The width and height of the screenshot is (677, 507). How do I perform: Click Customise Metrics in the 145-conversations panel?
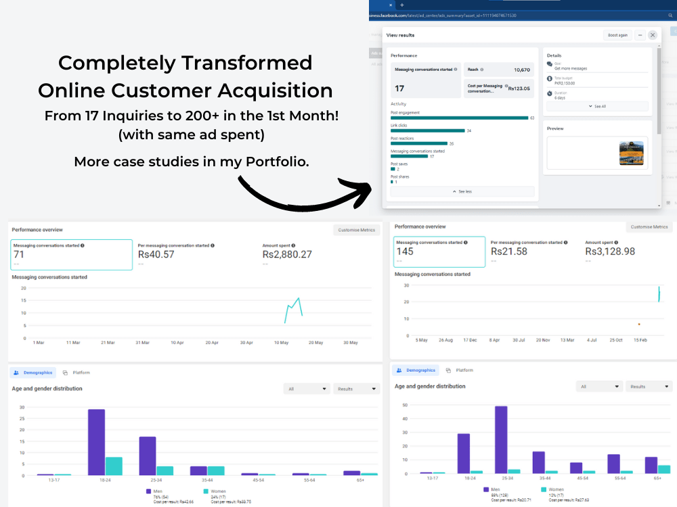[x=649, y=226]
